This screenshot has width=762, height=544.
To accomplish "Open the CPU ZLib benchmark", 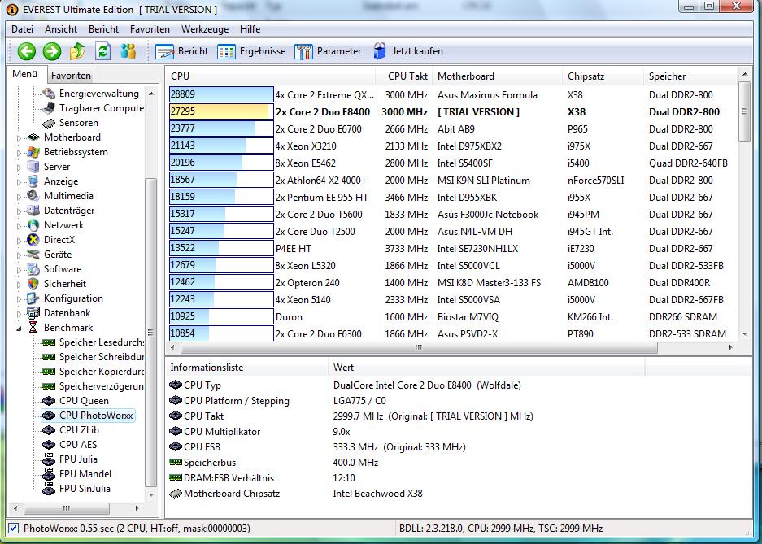I will 79,430.
